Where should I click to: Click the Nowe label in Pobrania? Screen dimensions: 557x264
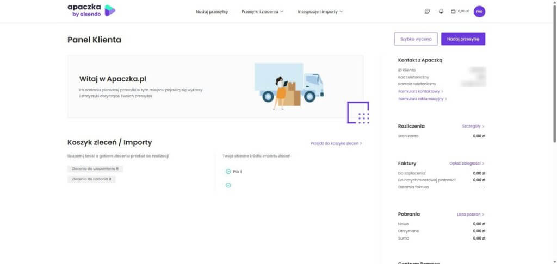tap(404, 224)
